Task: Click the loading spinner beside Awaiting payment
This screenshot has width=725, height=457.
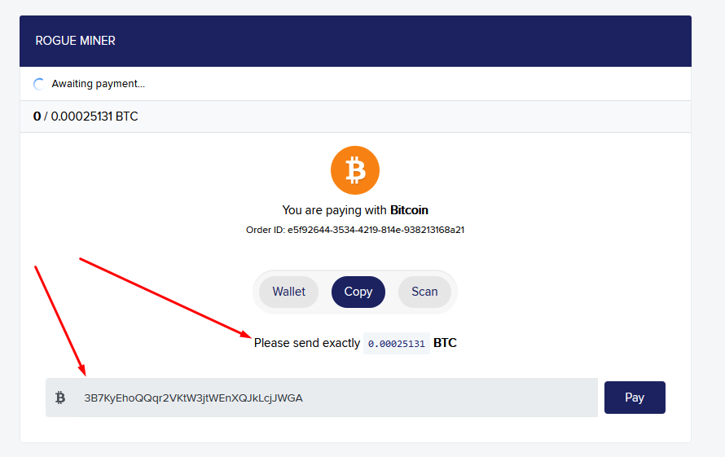Action: click(x=39, y=84)
